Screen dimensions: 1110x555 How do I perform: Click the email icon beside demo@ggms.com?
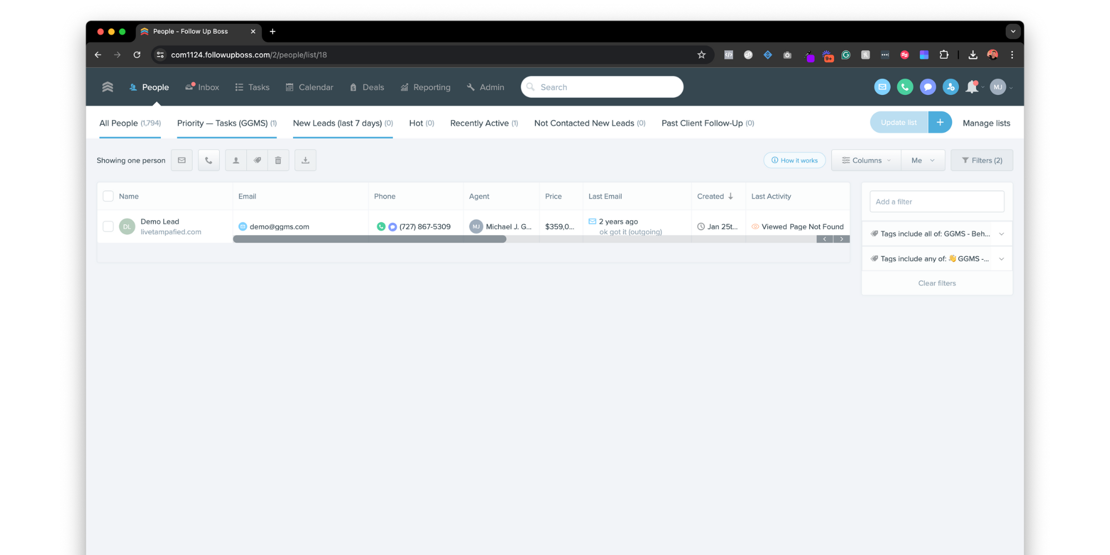coord(243,226)
